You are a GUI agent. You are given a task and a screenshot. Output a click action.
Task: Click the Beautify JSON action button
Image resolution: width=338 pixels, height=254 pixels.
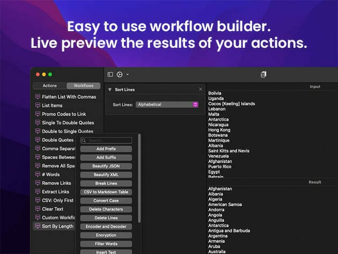(x=106, y=166)
